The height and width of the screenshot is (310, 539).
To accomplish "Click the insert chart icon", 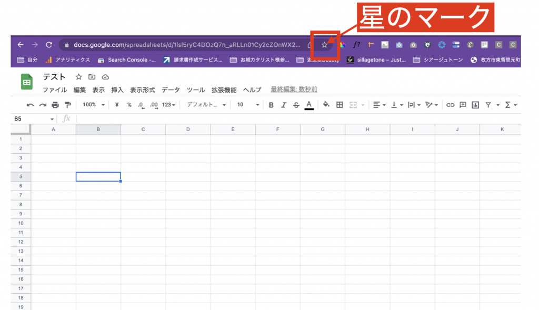I will tap(475, 105).
